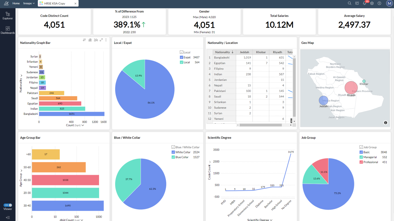Uncheck the Blue Collar legend checkbox

click(x=173, y=157)
